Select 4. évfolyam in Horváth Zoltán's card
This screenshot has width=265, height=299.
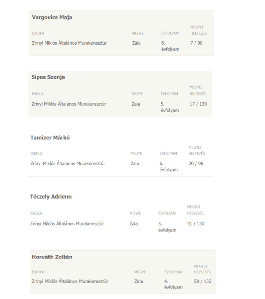(x=173, y=284)
